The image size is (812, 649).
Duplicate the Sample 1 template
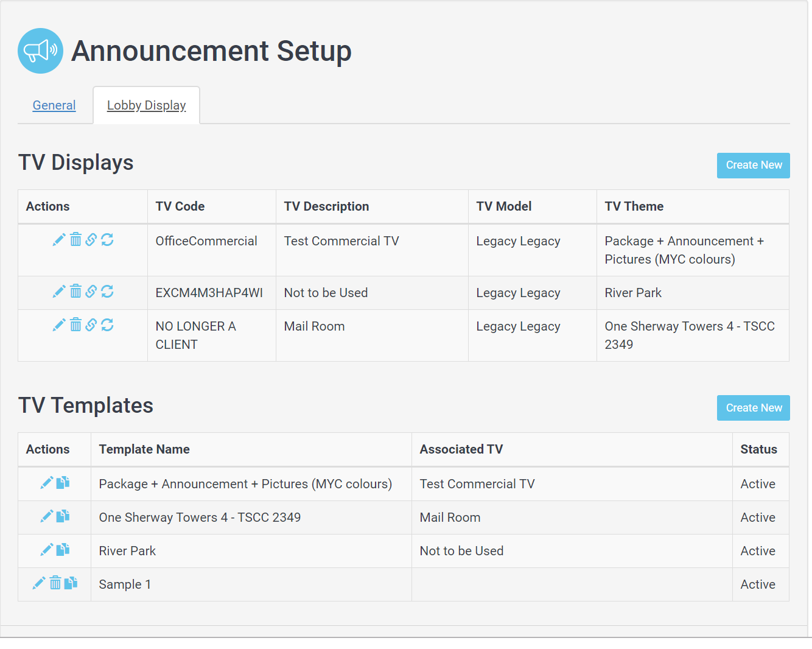pos(71,583)
